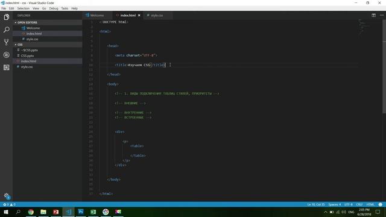Change the UTF-8 file encoding
Image resolution: width=386 pixels, height=217 pixels.
pos(349,204)
